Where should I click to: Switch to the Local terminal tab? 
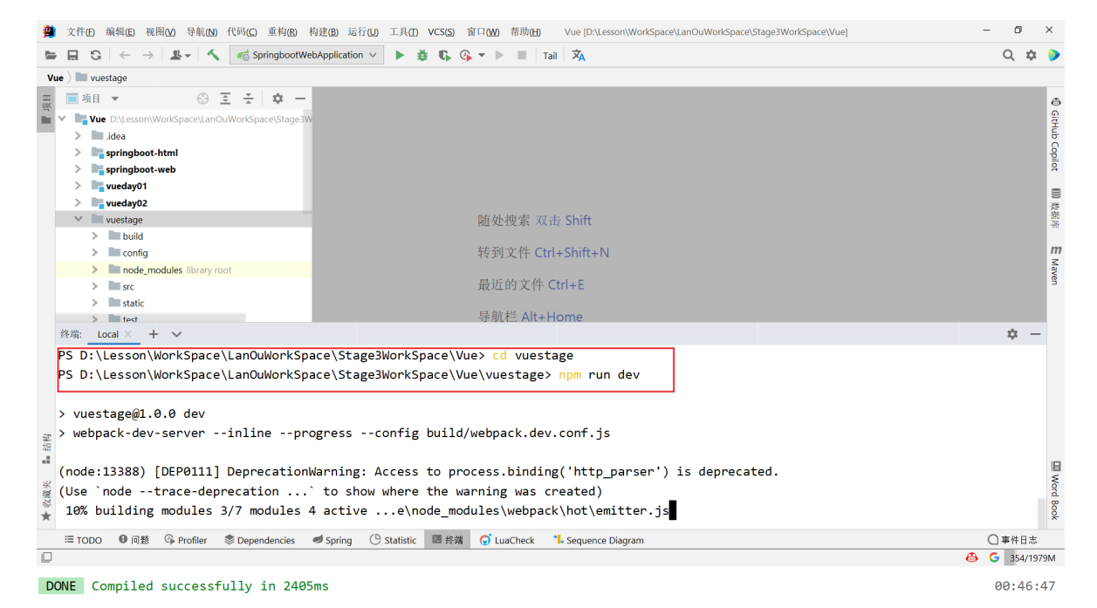[x=108, y=334]
